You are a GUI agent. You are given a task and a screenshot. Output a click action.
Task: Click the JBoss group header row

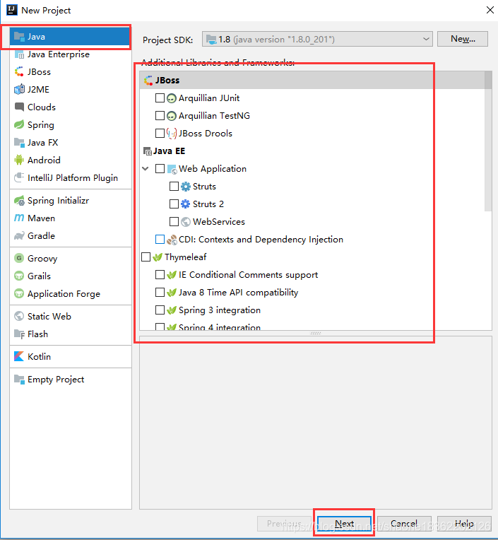pyautogui.click(x=312, y=81)
